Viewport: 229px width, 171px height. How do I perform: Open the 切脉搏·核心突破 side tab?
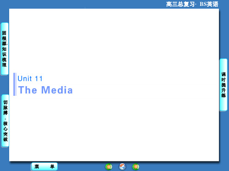[5, 120]
